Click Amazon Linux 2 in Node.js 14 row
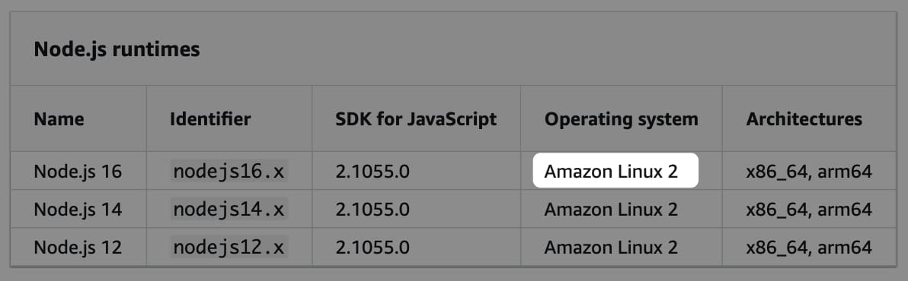The image size is (908, 281). [x=611, y=210]
